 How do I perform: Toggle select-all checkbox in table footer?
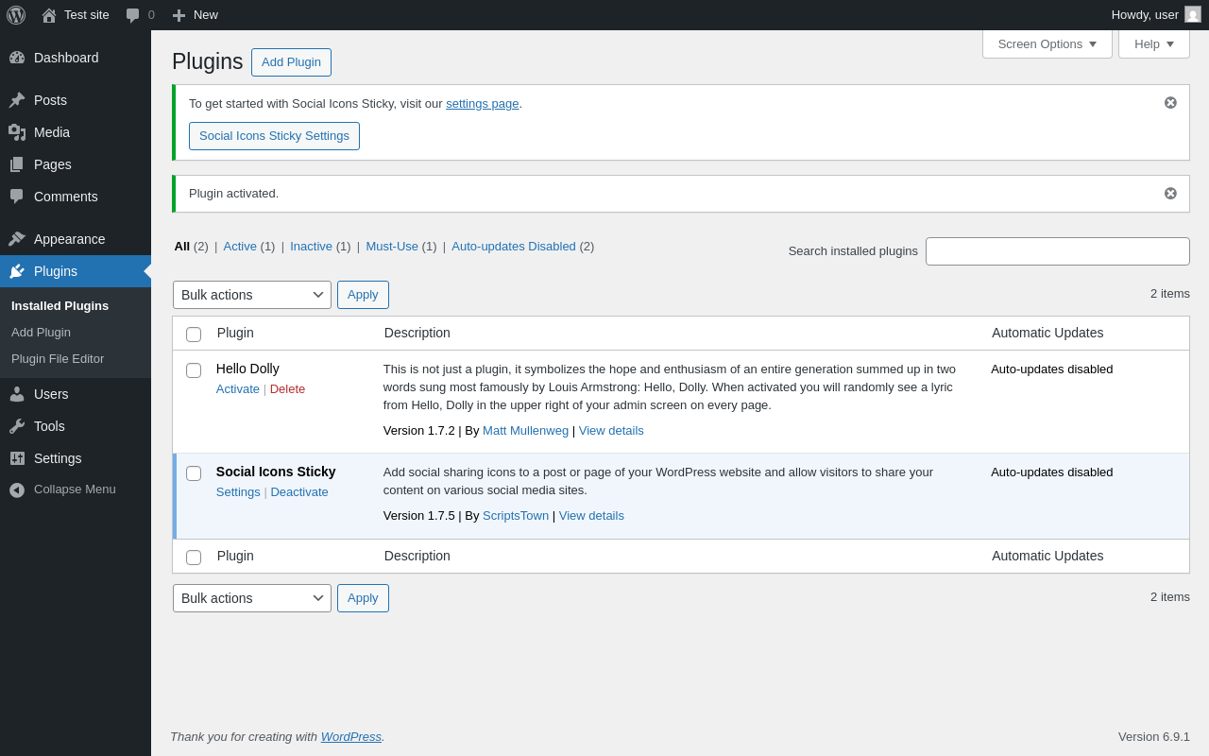pos(194,558)
